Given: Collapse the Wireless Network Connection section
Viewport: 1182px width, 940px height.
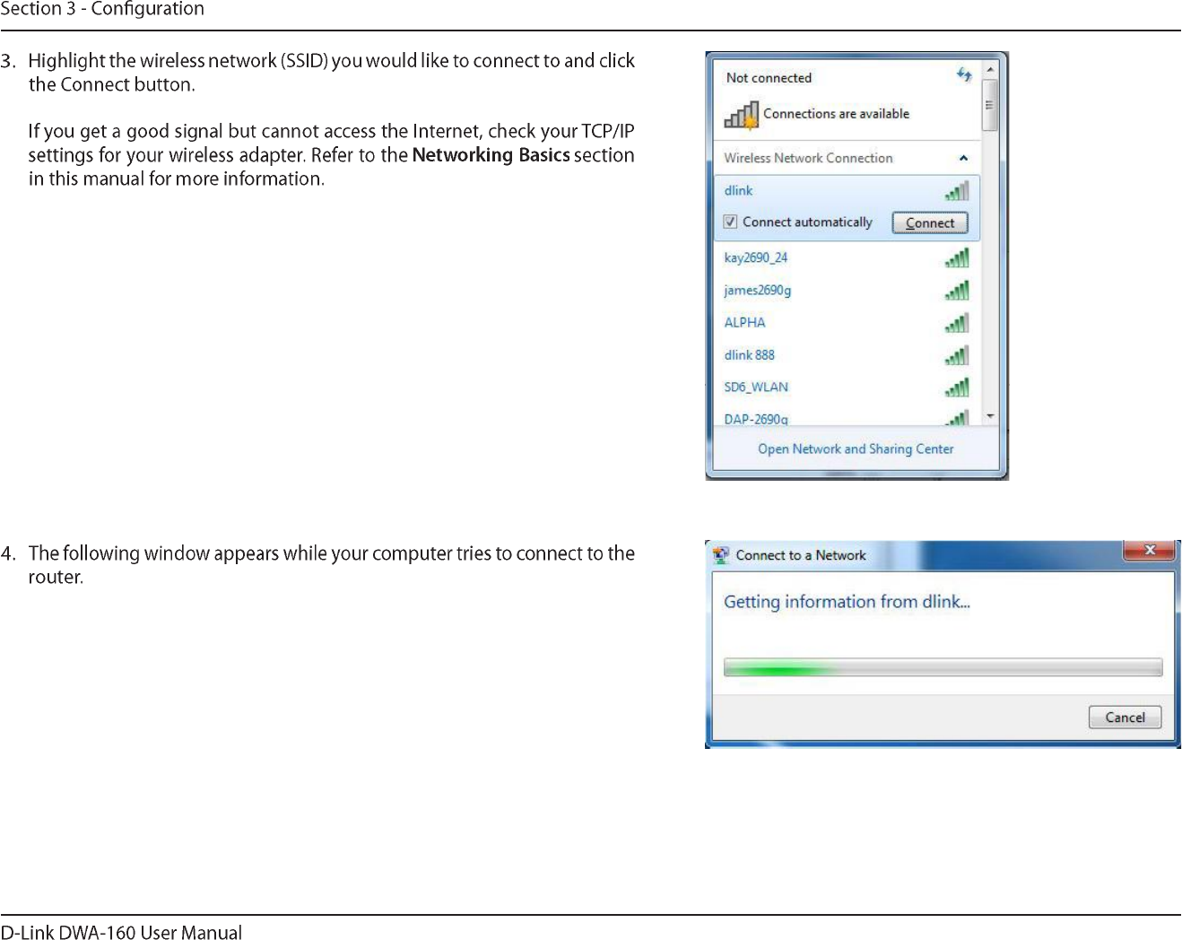Looking at the screenshot, I should 963,158.
